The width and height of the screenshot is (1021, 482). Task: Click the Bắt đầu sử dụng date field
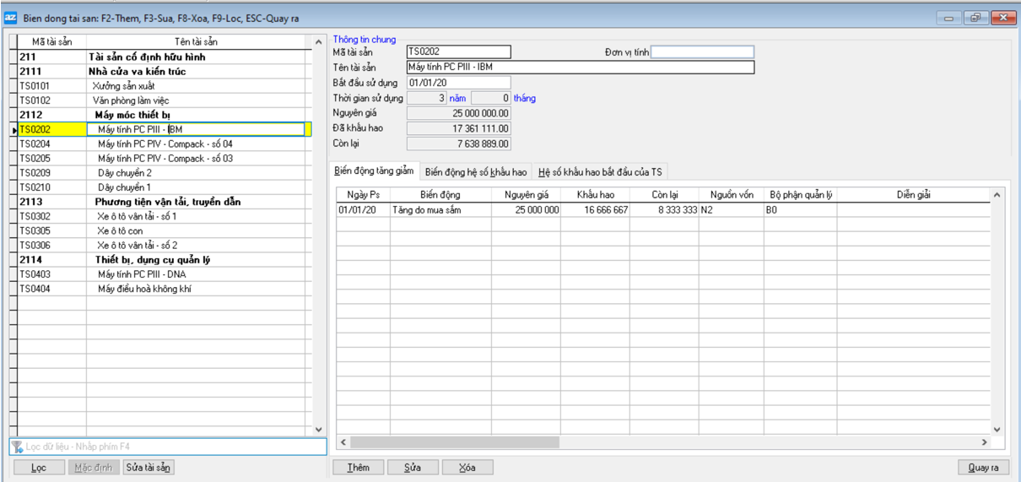coord(458,83)
